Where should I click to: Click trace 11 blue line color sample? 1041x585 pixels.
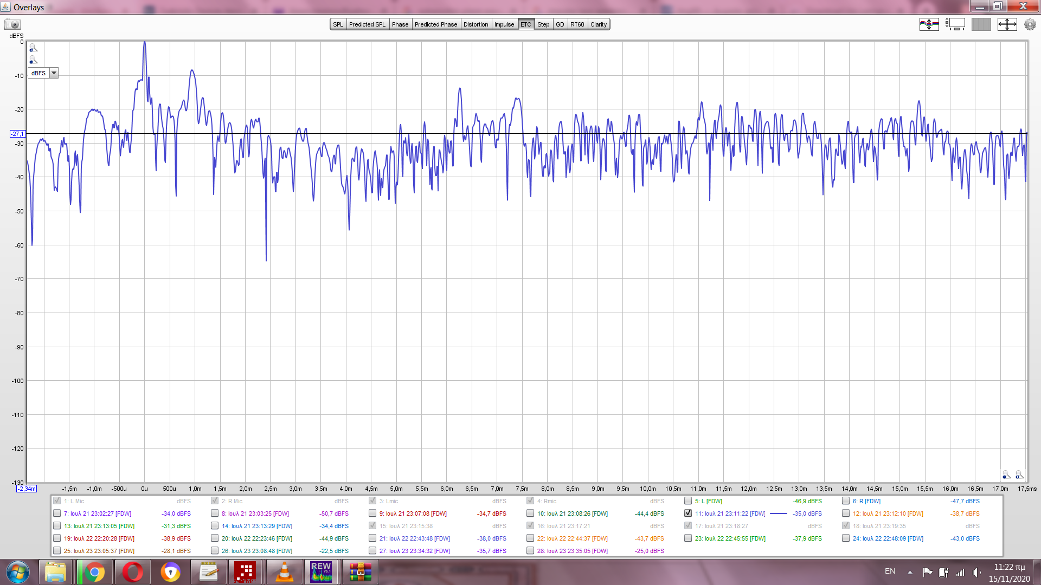coord(778,513)
